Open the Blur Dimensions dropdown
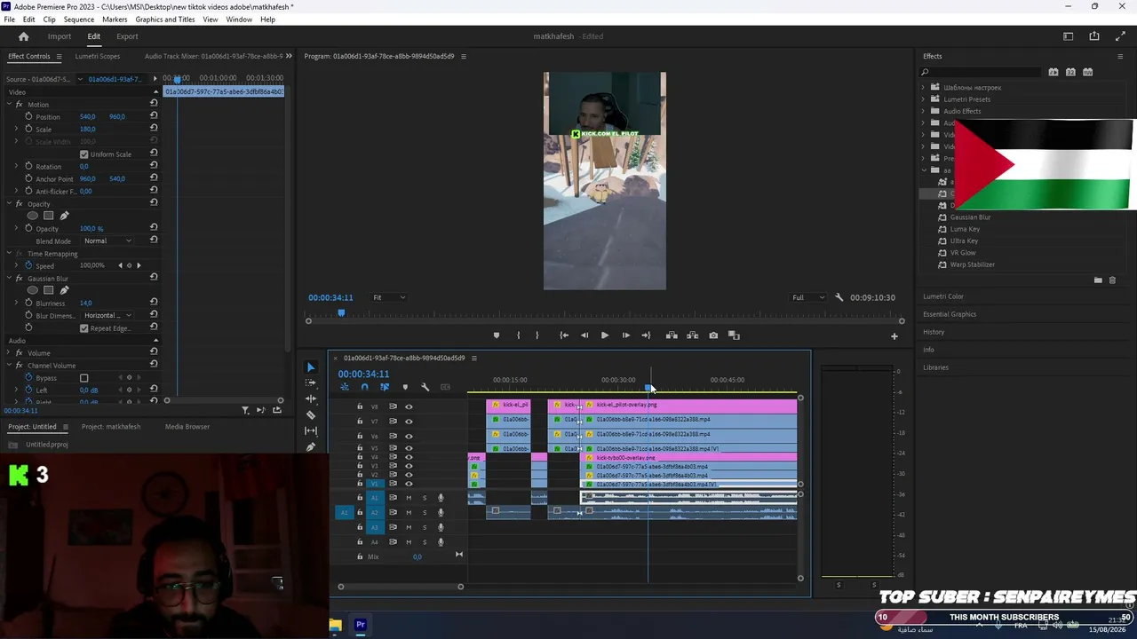1137x639 pixels. coord(107,315)
